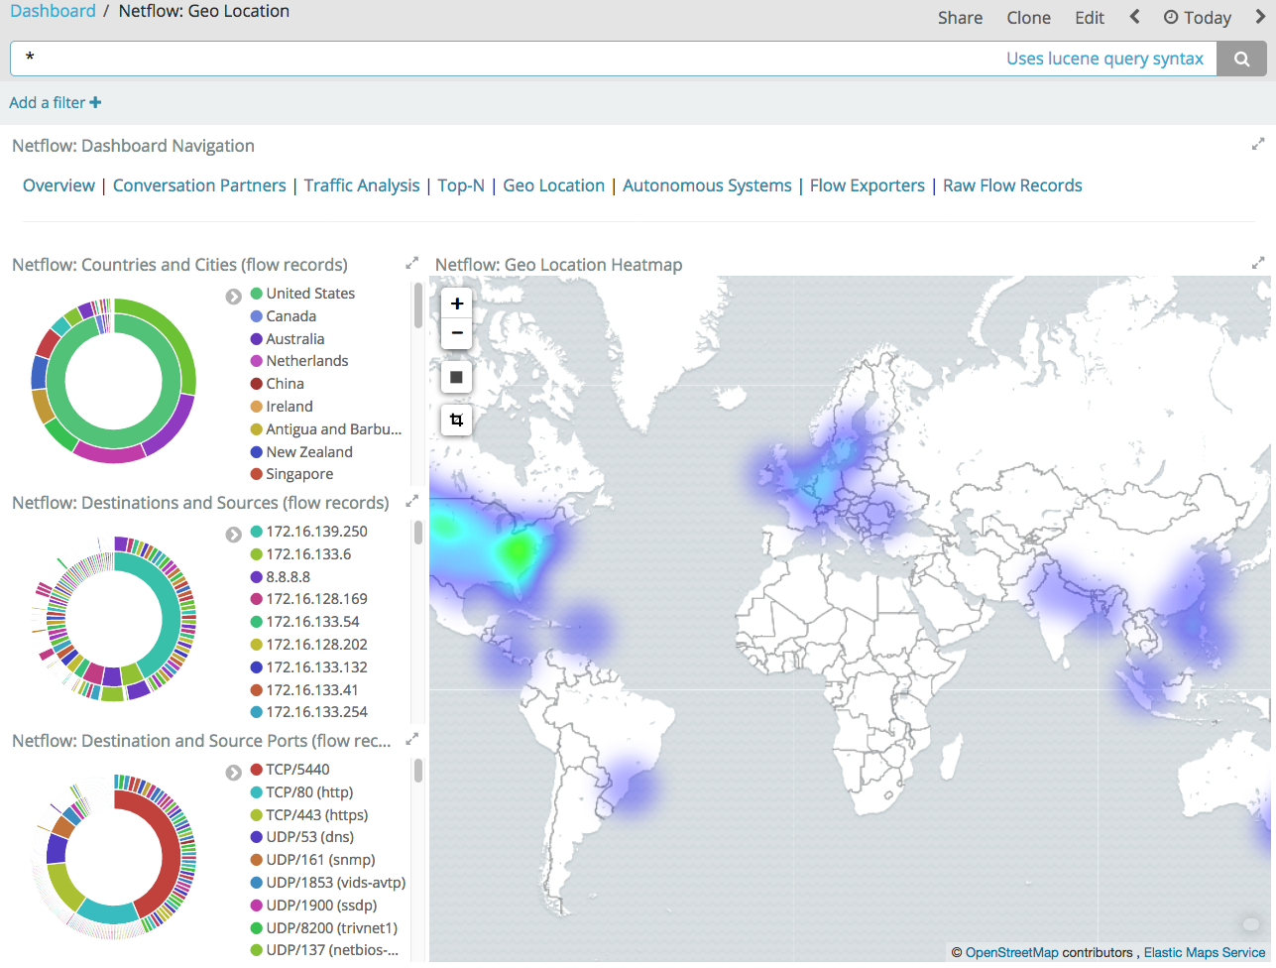Select the Canada color dot in the legend
The width and height of the screenshot is (1276, 968).
point(257,315)
